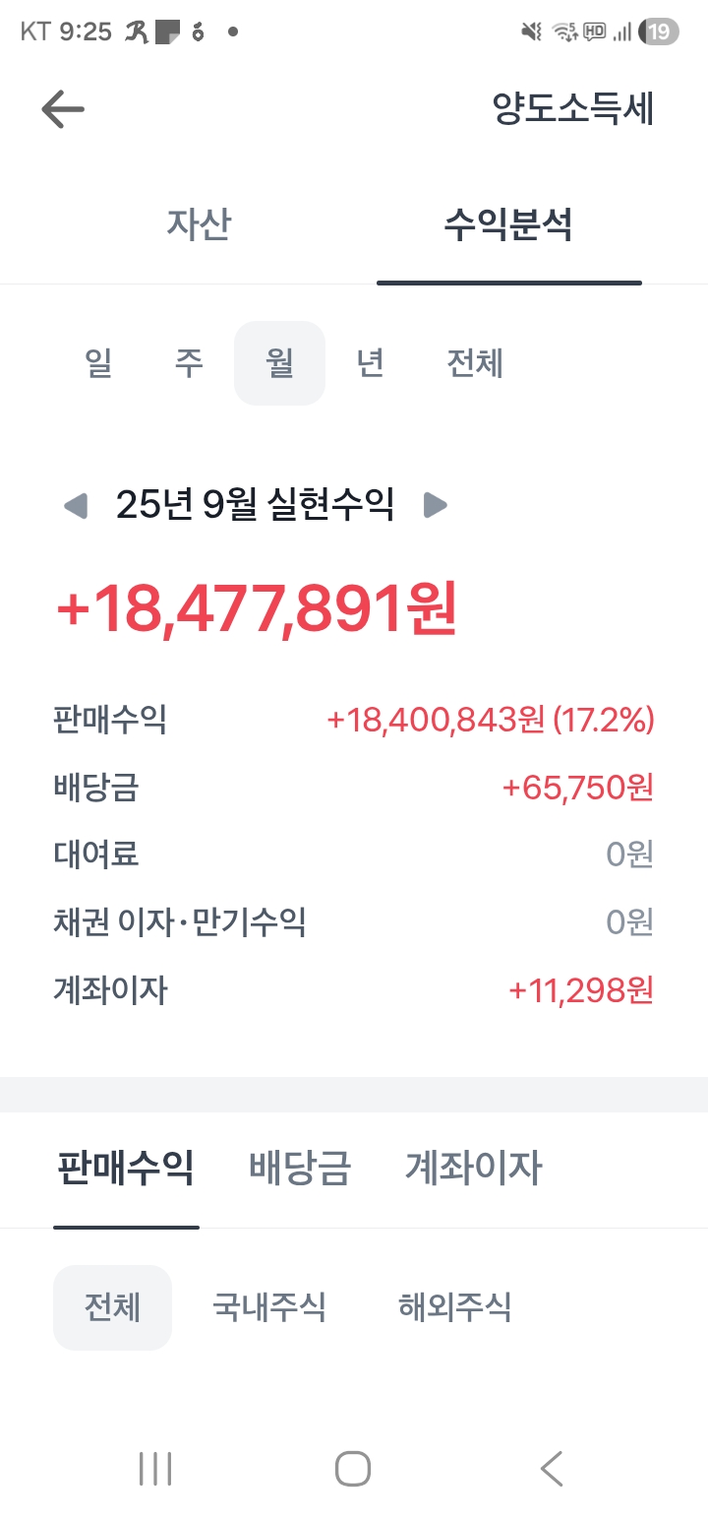Select 월 period filter

coord(279,363)
